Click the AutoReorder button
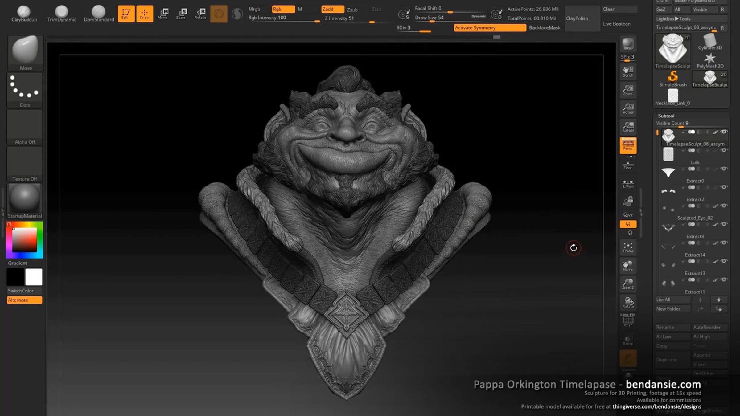 [710, 327]
